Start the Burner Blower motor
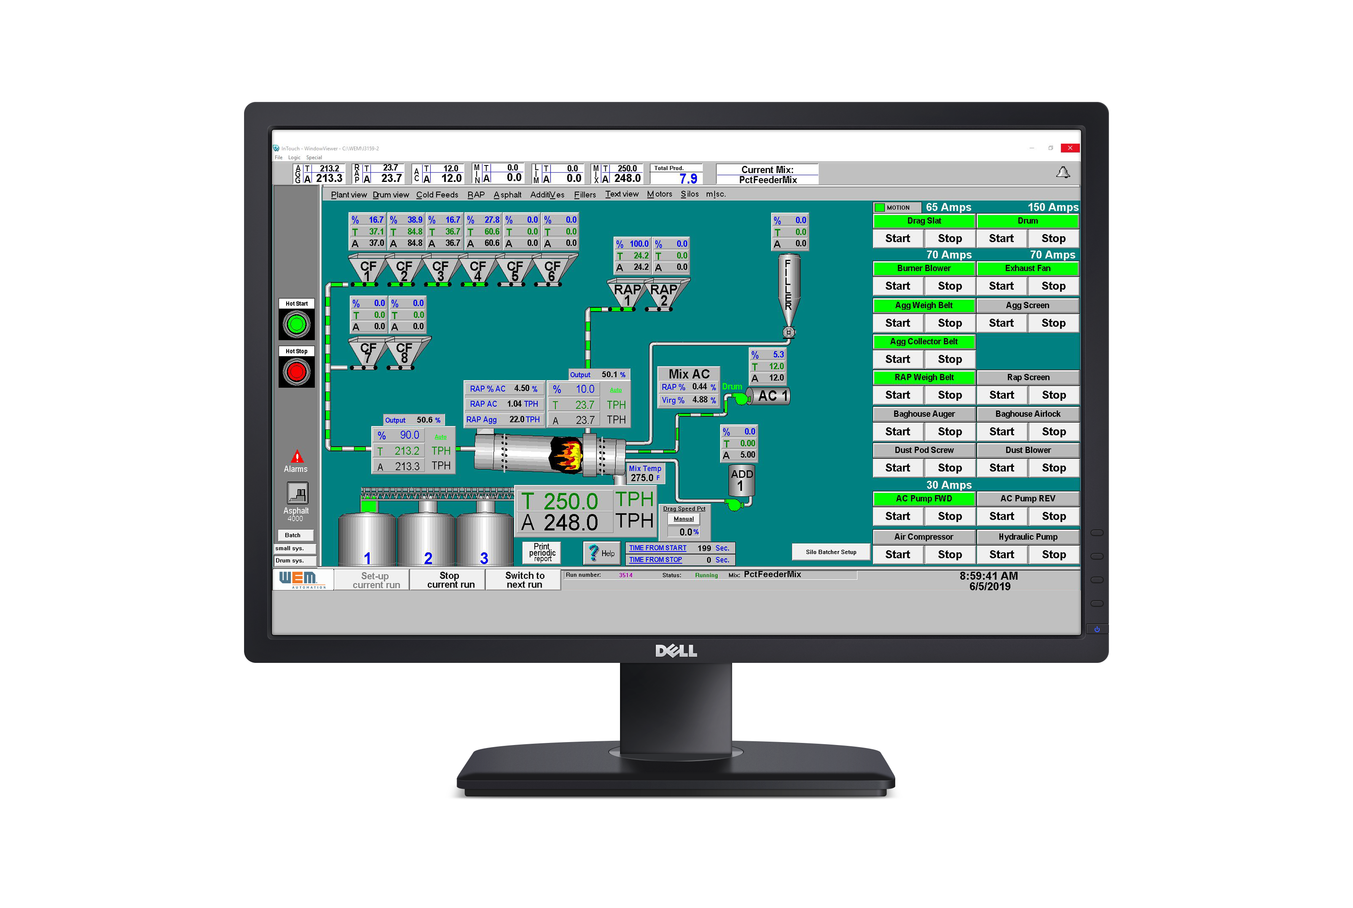This screenshot has height=908, width=1353. click(x=894, y=285)
